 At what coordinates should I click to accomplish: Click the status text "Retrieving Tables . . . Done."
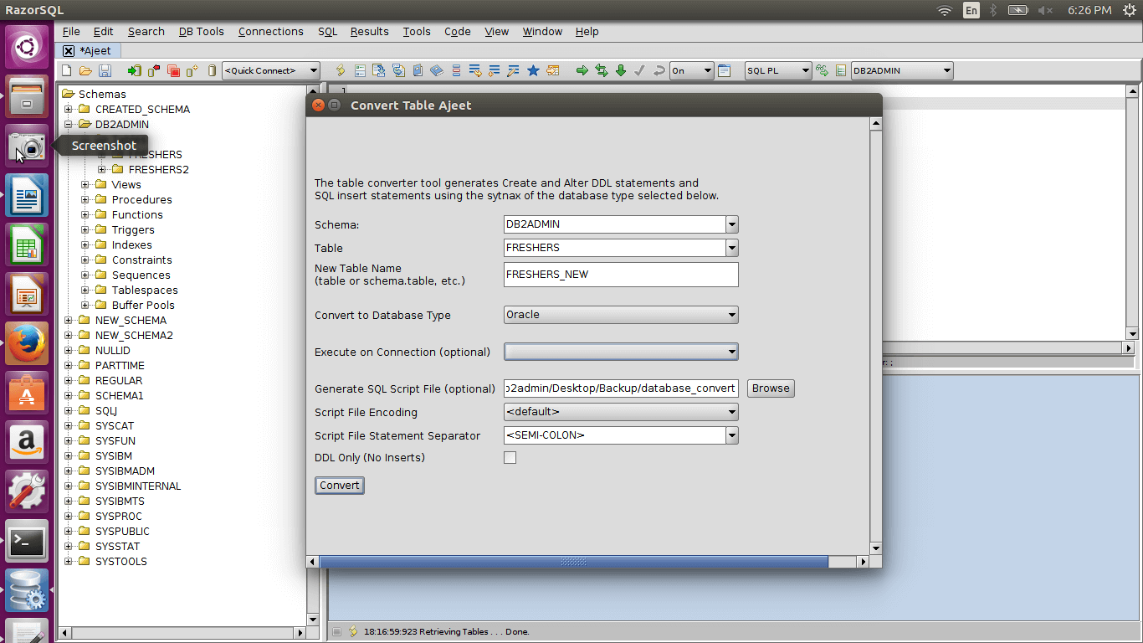tap(475, 632)
